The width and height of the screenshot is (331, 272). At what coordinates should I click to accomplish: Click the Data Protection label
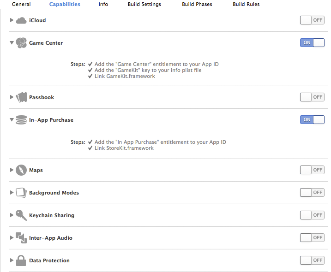coord(49,260)
